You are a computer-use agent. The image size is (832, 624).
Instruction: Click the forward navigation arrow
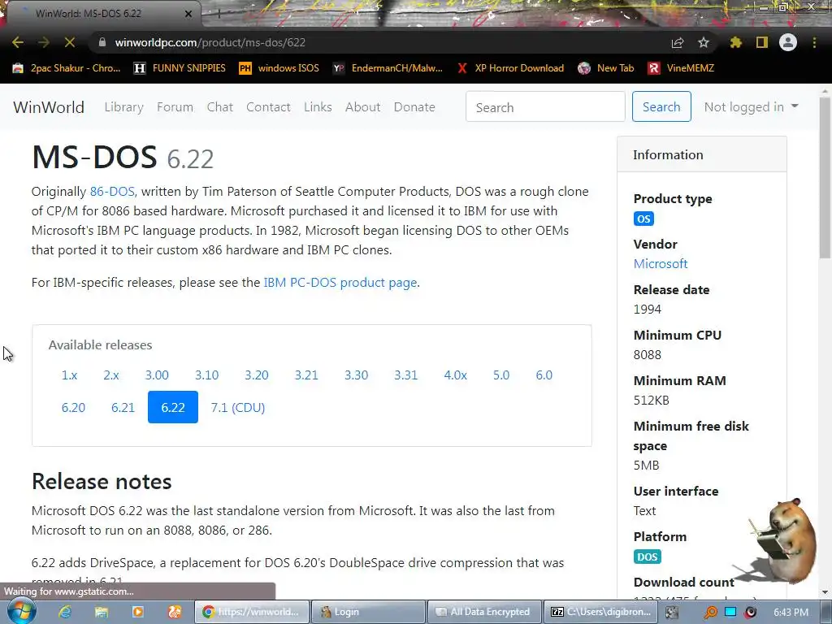(44, 42)
